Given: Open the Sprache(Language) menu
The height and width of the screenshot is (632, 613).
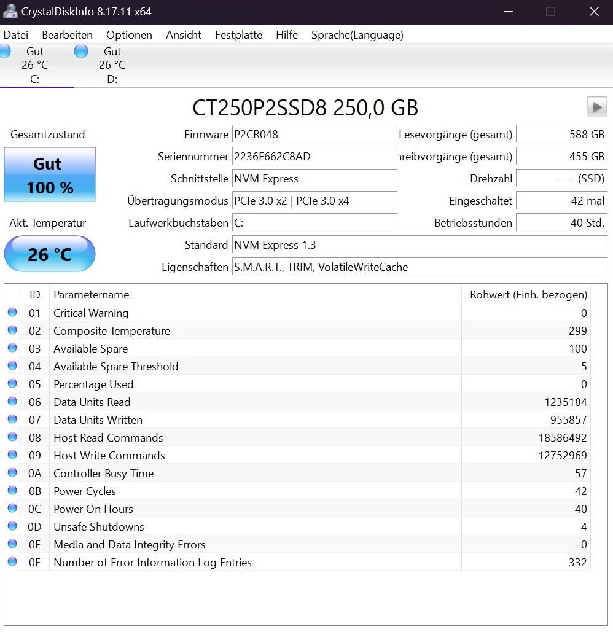Looking at the screenshot, I should pos(357,35).
